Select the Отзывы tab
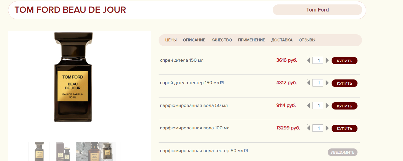The width and height of the screenshot is (403, 161). click(307, 40)
